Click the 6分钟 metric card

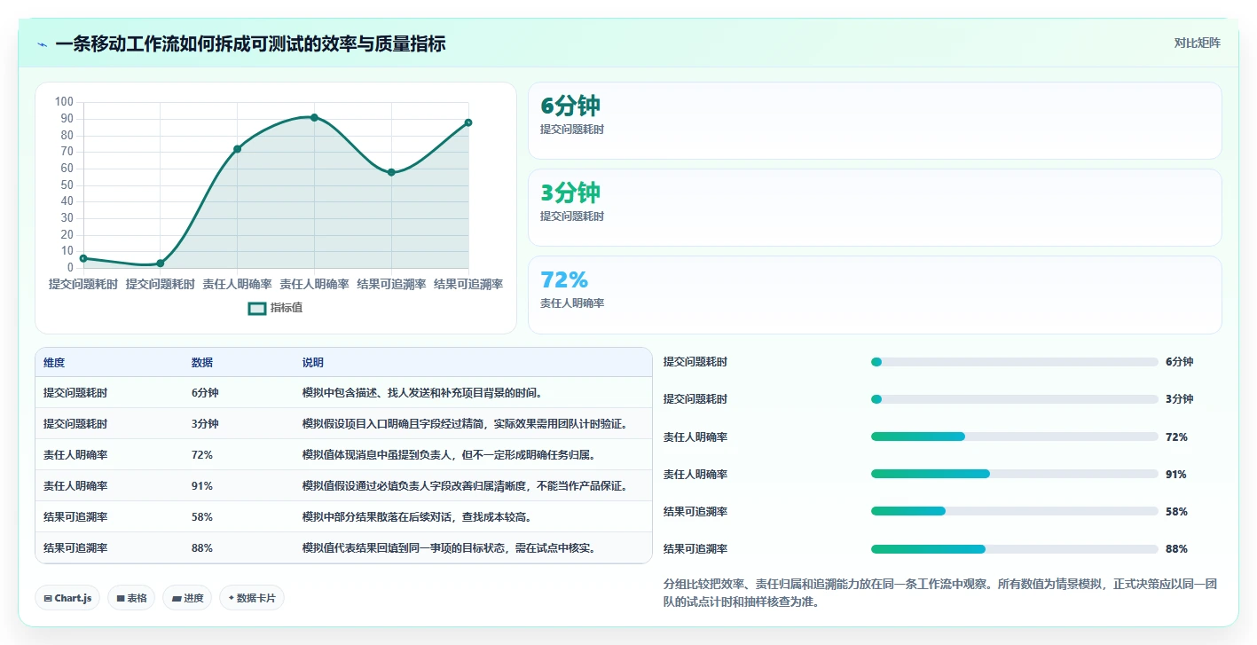[x=875, y=121]
